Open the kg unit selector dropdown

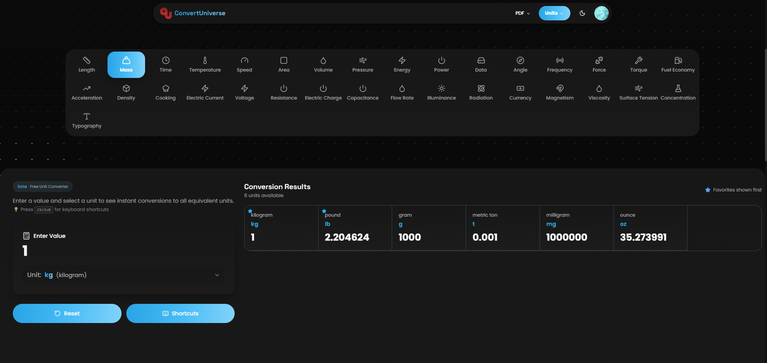click(x=124, y=275)
